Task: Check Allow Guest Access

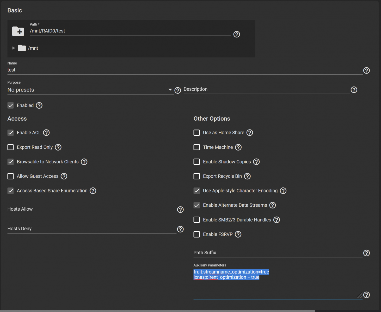Action: 11,176
